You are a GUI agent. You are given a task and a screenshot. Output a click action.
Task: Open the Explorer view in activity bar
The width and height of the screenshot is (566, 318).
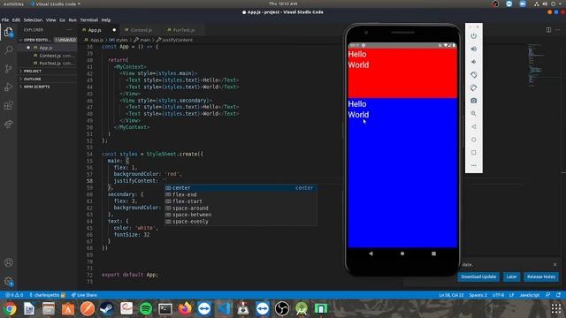[9, 33]
